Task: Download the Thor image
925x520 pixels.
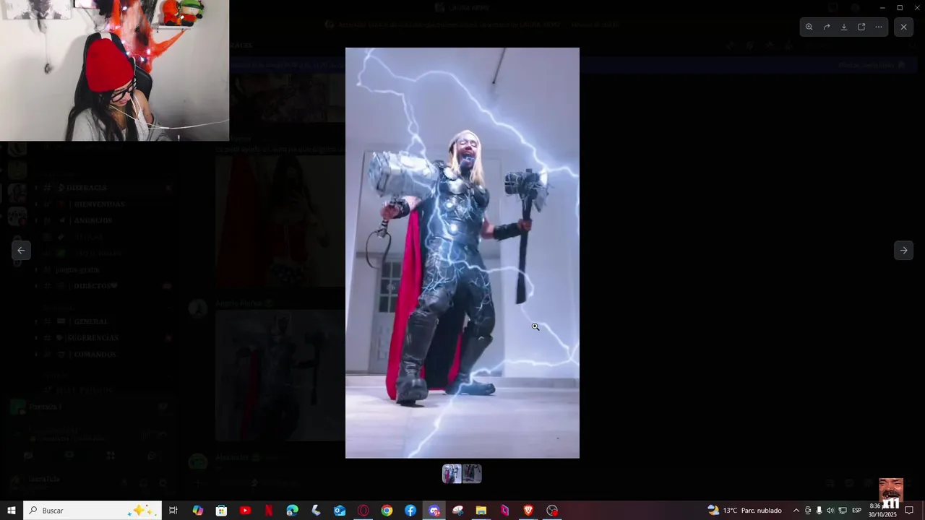Action: click(x=844, y=27)
